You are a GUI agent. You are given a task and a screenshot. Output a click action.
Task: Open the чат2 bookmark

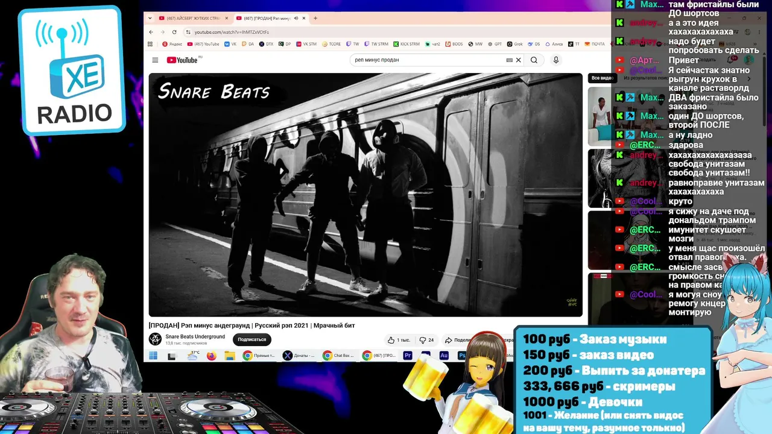click(432, 44)
